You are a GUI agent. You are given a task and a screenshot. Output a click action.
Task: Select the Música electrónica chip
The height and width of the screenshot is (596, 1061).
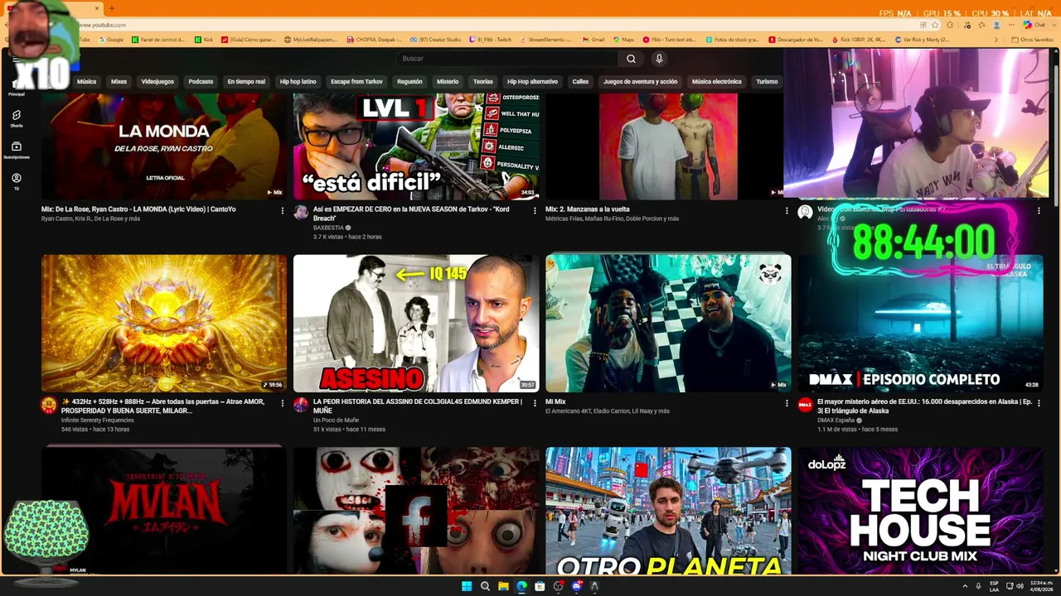[716, 82]
